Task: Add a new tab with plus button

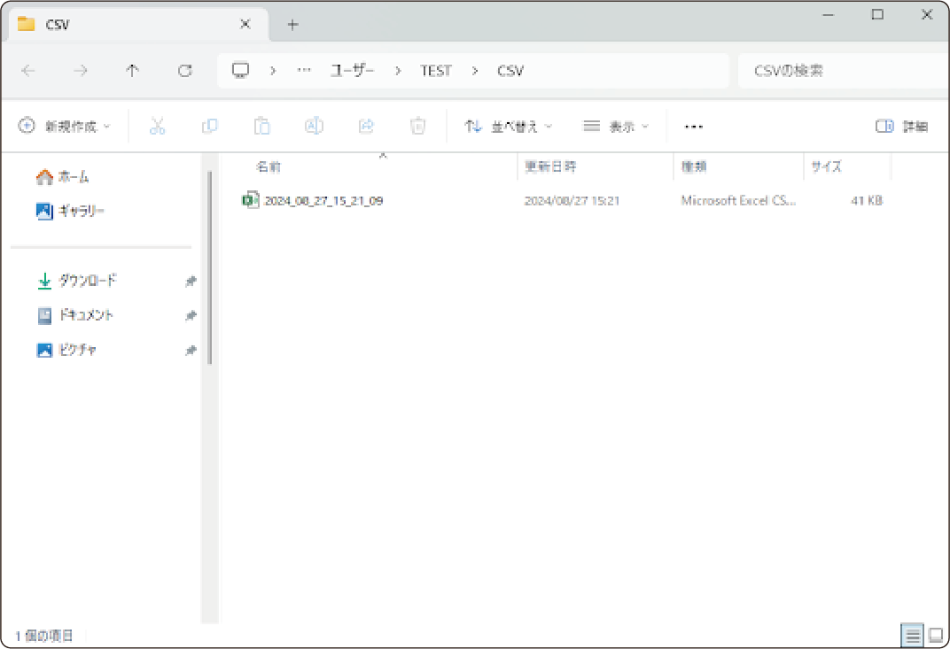Action: (x=292, y=25)
